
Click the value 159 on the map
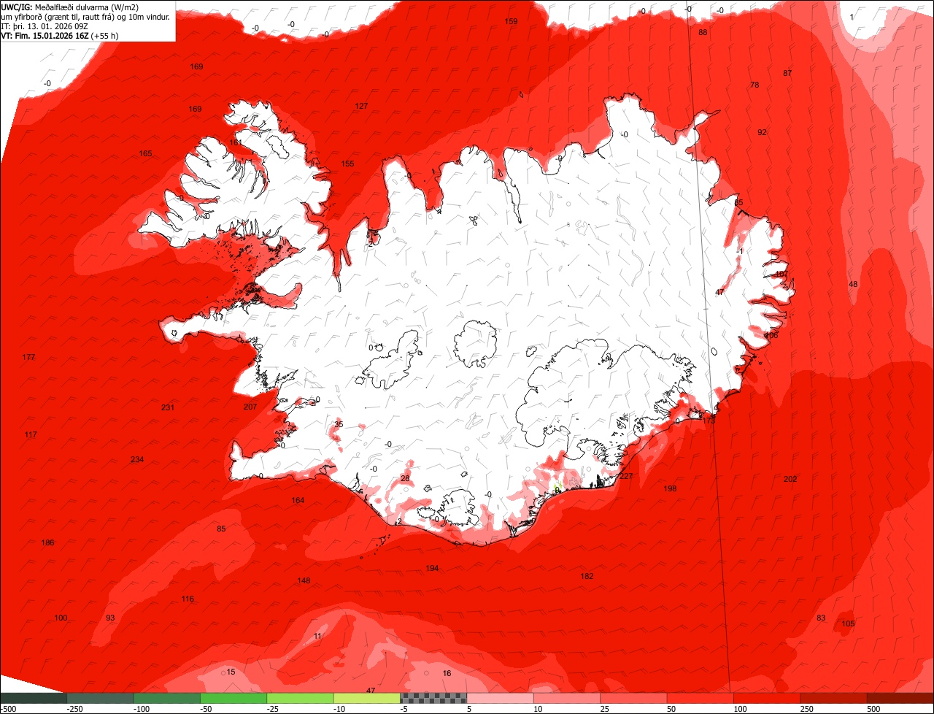tap(511, 21)
